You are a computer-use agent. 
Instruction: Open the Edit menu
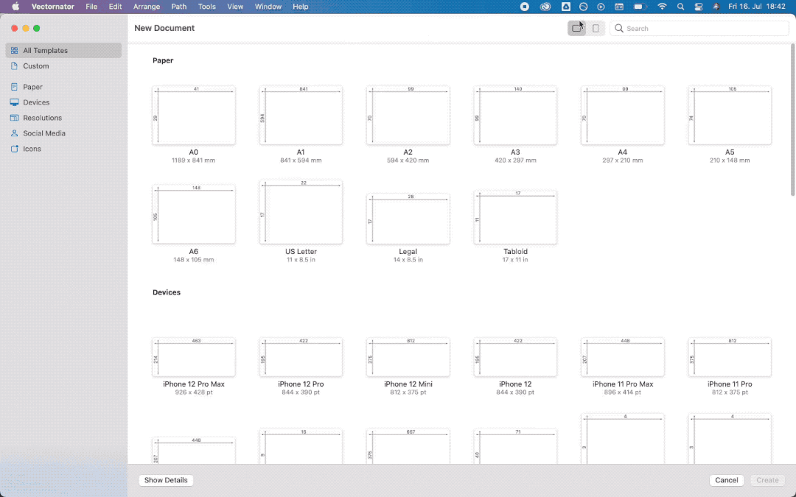(x=115, y=7)
